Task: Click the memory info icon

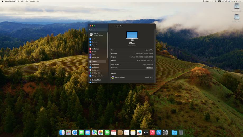Action: point(152,60)
